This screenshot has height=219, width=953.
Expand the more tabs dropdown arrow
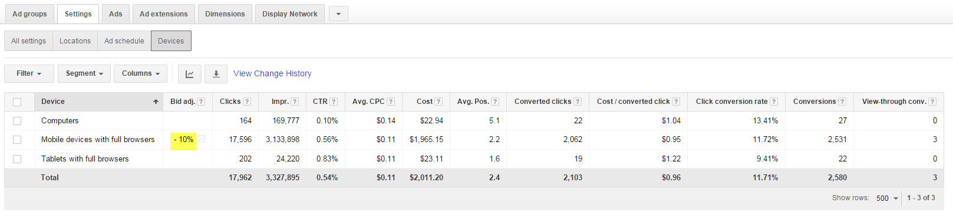(338, 14)
